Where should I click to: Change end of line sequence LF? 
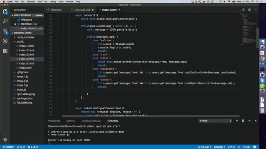(x=239, y=147)
